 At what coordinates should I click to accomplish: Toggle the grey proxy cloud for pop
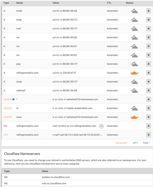click(x=134, y=64)
